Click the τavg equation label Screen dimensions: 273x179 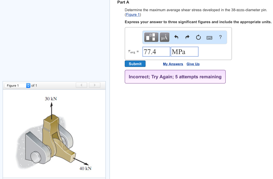(133, 52)
